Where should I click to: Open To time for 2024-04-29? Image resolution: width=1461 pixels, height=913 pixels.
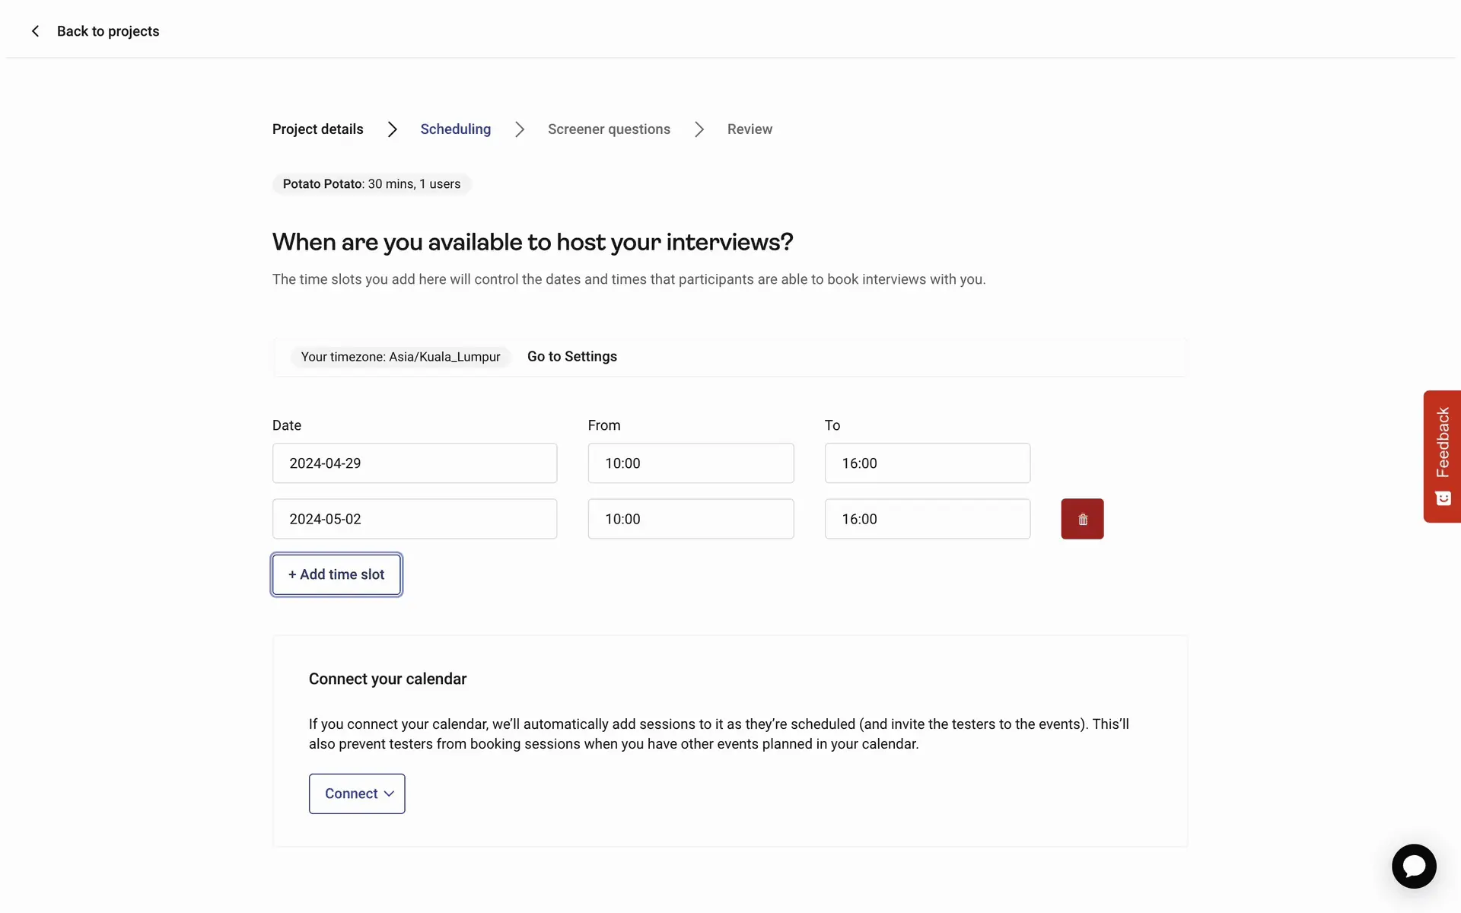pyautogui.click(x=927, y=463)
